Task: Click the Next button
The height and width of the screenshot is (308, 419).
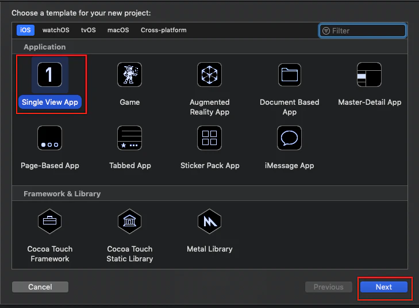Action: coord(384,287)
